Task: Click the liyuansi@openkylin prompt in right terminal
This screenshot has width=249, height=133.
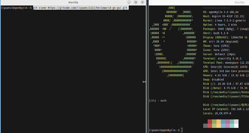Action: pyautogui.click(x=164, y=130)
